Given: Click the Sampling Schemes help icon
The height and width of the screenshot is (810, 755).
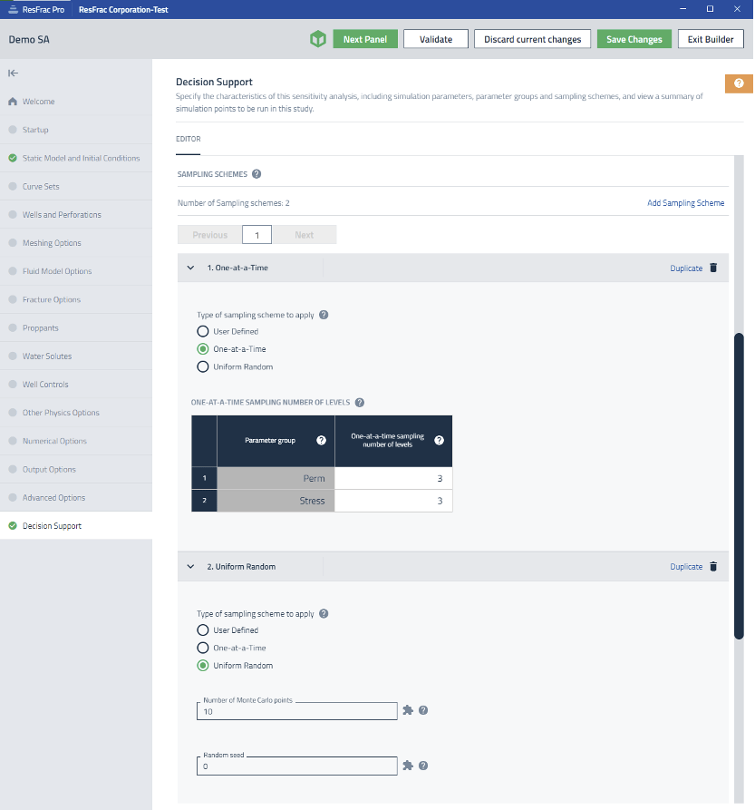Looking at the screenshot, I should click(x=257, y=174).
